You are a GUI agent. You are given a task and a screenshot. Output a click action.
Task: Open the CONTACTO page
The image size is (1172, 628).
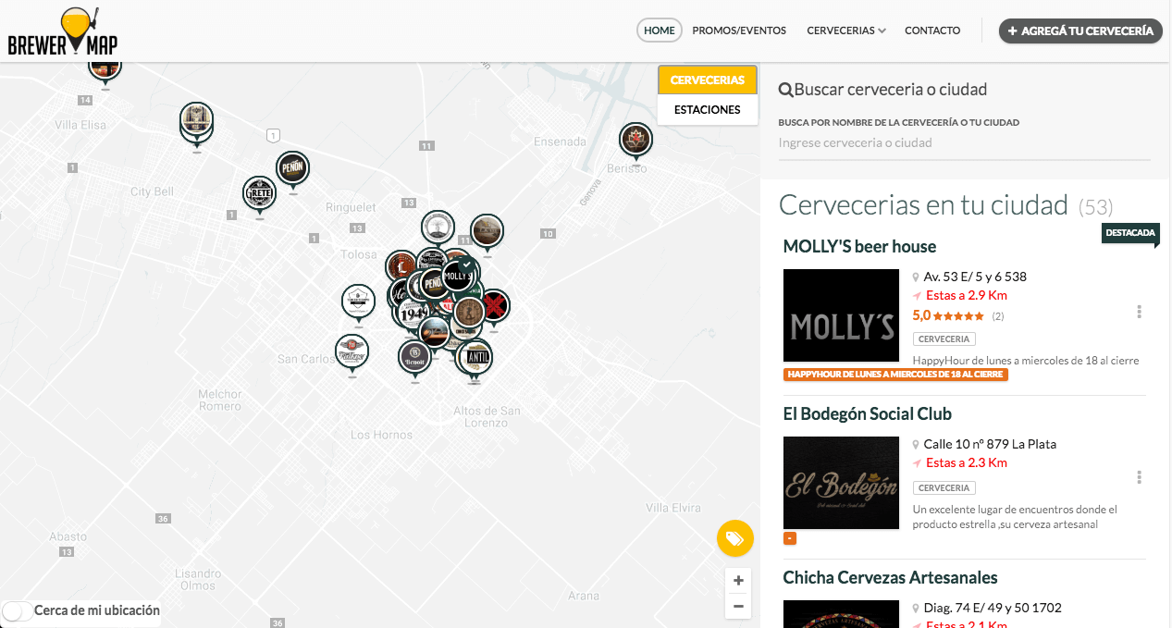[932, 31]
